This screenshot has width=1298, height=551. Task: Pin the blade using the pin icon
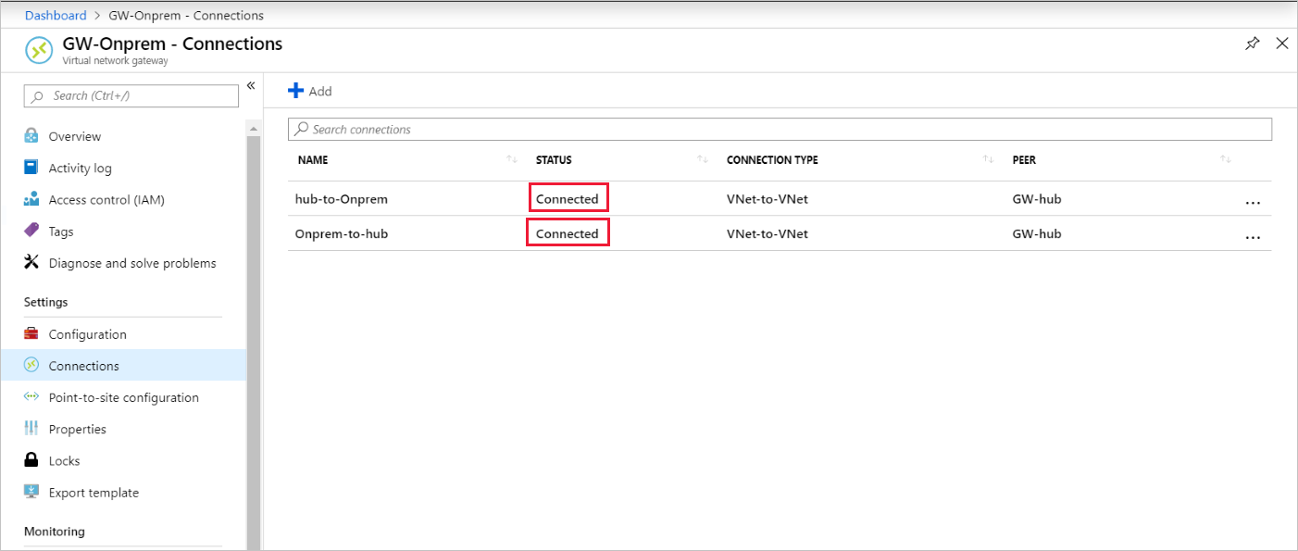pos(1253,44)
